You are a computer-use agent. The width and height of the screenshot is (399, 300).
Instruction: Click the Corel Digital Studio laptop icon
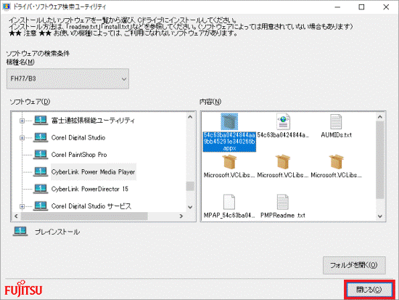[x=41, y=137]
